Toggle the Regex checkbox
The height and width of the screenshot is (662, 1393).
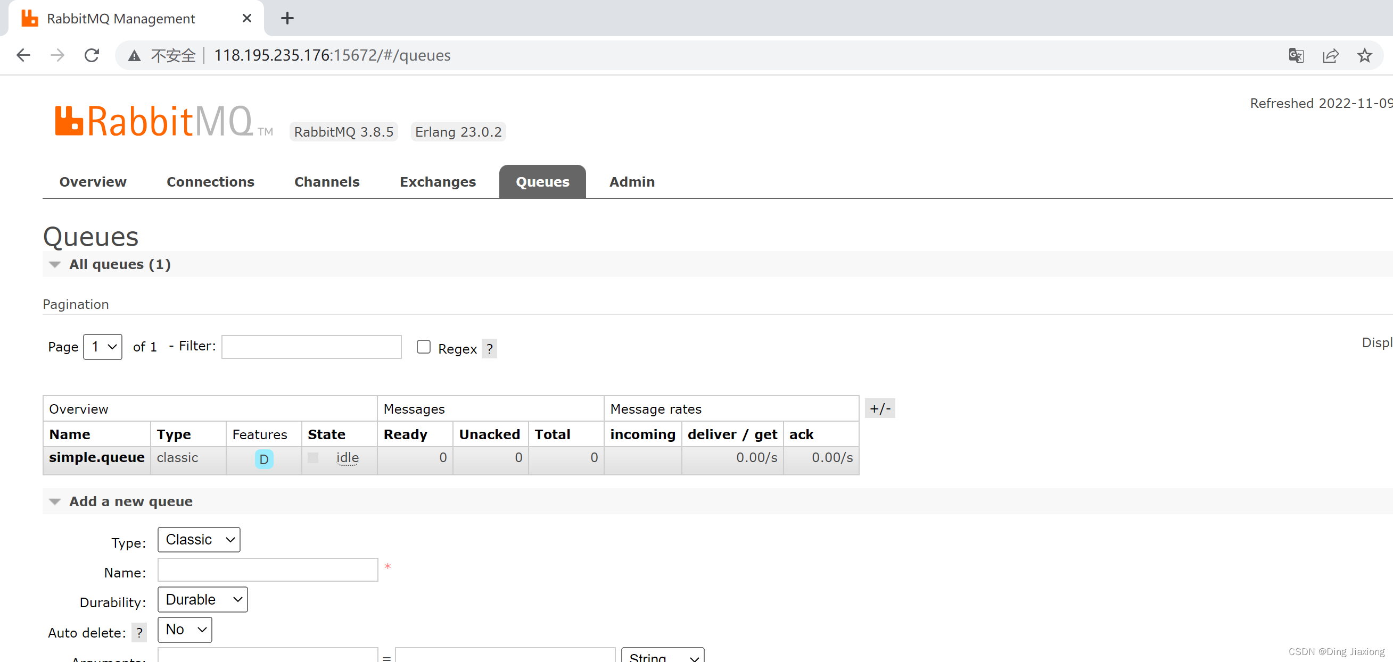423,347
